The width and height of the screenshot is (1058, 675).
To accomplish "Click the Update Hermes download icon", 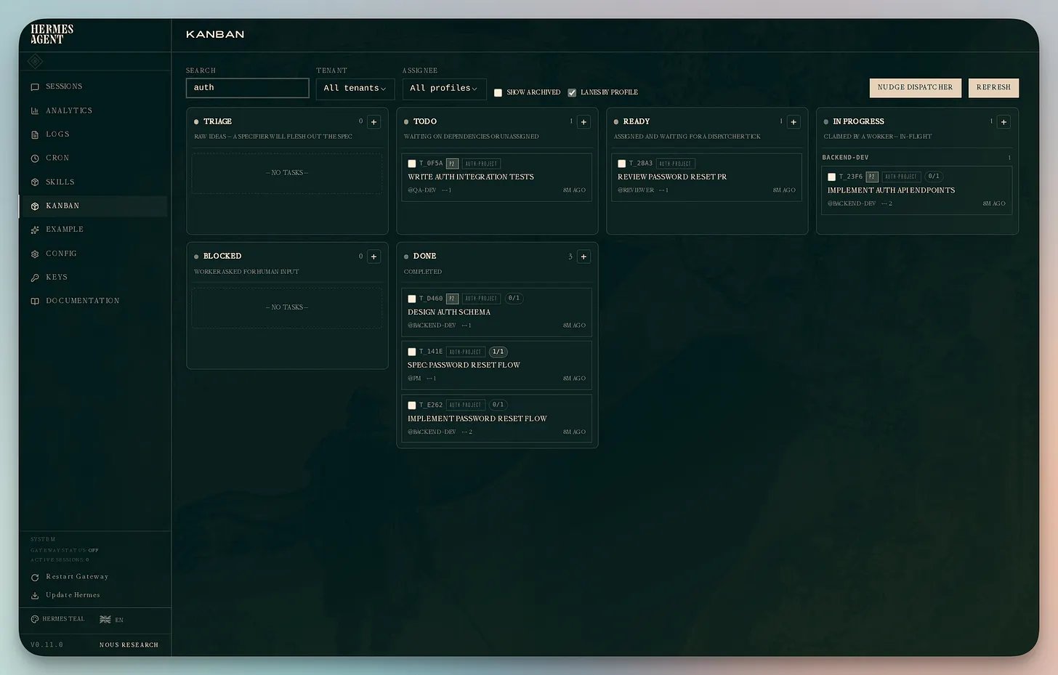I will click(x=35, y=596).
